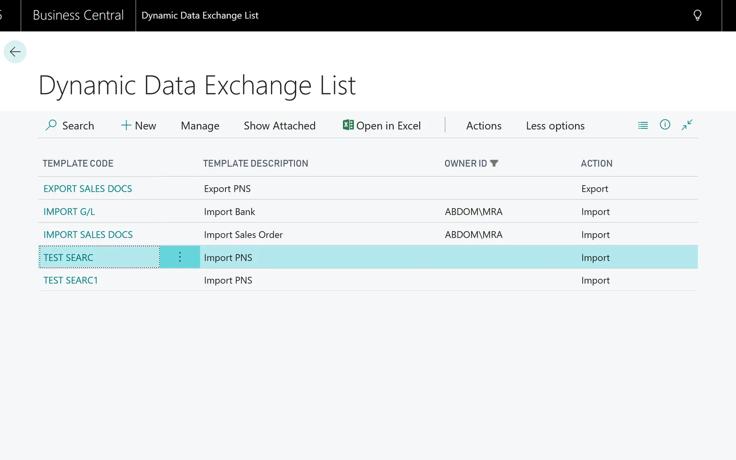Open the IMPORT G/L template

pos(69,212)
